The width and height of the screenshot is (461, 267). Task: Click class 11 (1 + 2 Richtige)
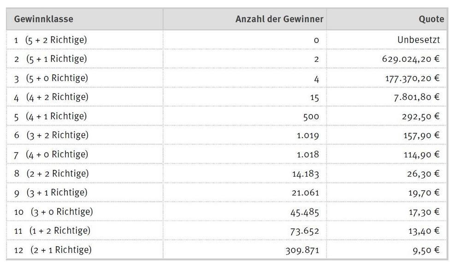(x=53, y=231)
